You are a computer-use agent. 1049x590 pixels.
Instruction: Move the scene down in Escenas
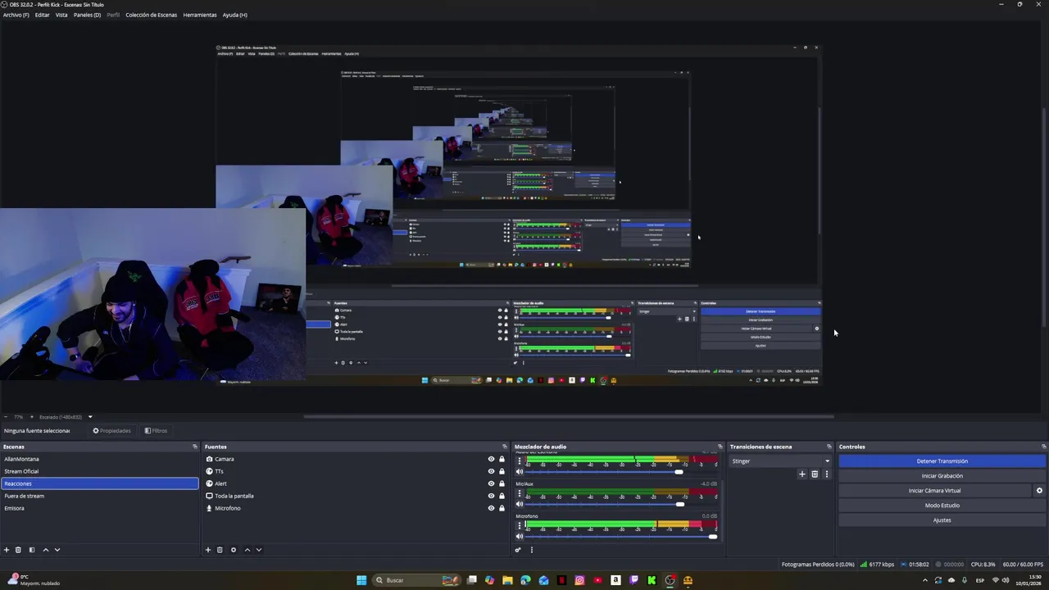pos(57,550)
